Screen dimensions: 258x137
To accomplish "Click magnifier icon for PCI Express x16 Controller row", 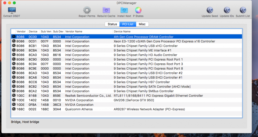I will [x=14, y=41].
